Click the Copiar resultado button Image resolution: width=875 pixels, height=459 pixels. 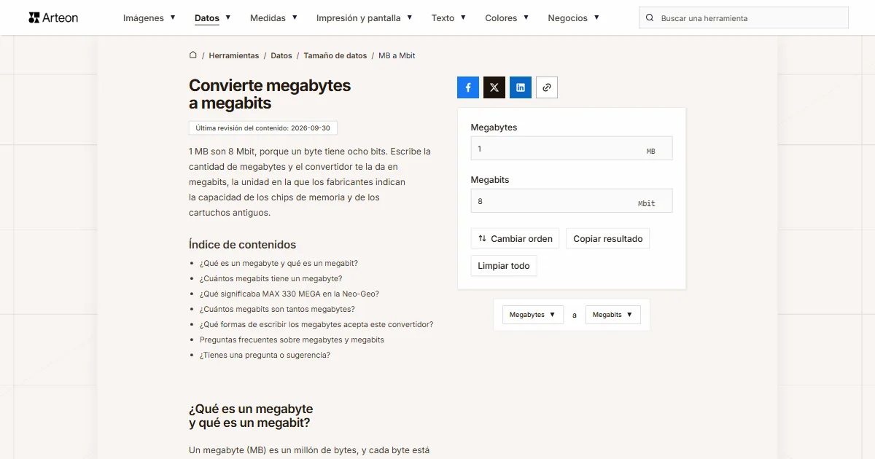pyautogui.click(x=608, y=239)
